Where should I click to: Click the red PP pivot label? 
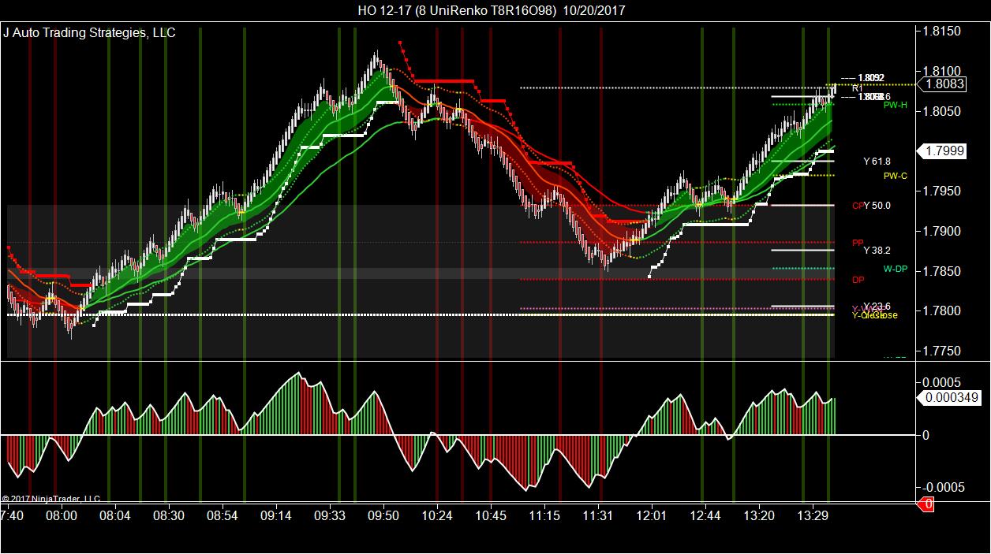coord(858,243)
